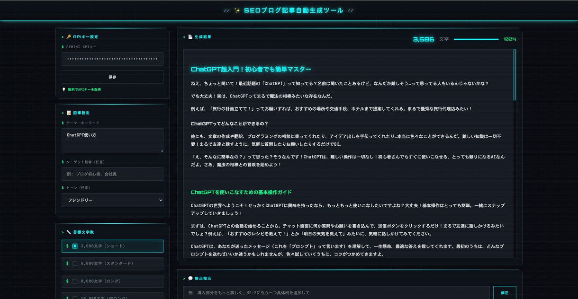
Task: Click the 100% character progress bar
Action: point(476,39)
